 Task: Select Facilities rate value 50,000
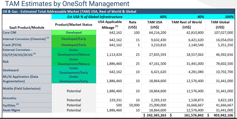pos(135,105)
